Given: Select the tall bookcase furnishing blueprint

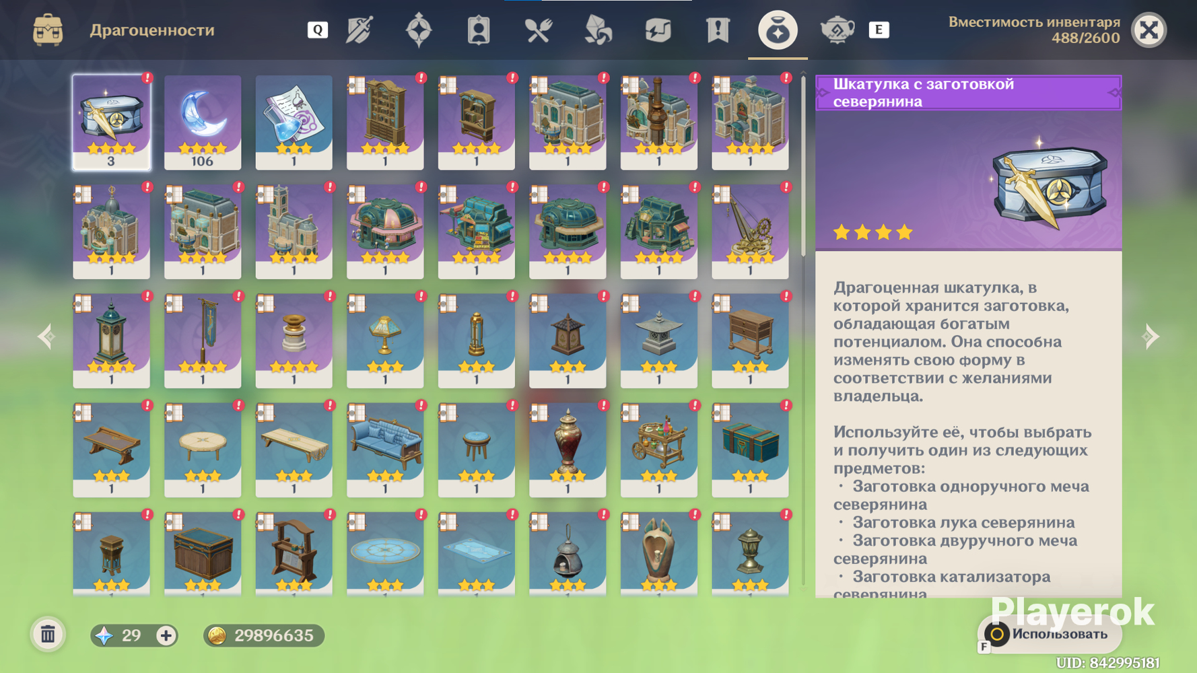Looking at the screenshot, I should coord(385,122).
